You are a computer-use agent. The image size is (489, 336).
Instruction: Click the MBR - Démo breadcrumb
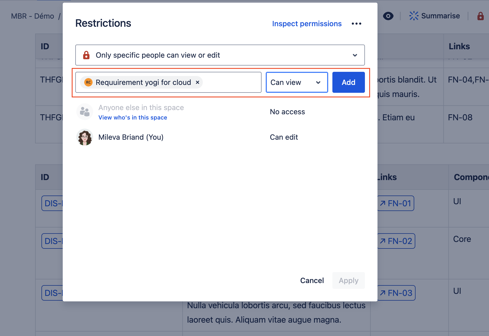point(32,16)
